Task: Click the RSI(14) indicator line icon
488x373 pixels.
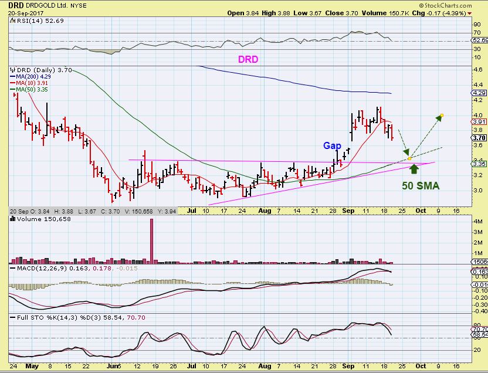Action: 13,21
